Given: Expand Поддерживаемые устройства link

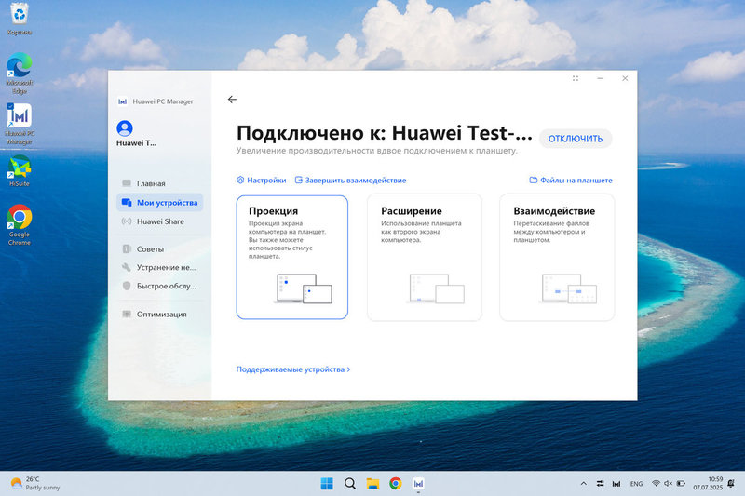Looking at the screenshot, I should 293,369.
